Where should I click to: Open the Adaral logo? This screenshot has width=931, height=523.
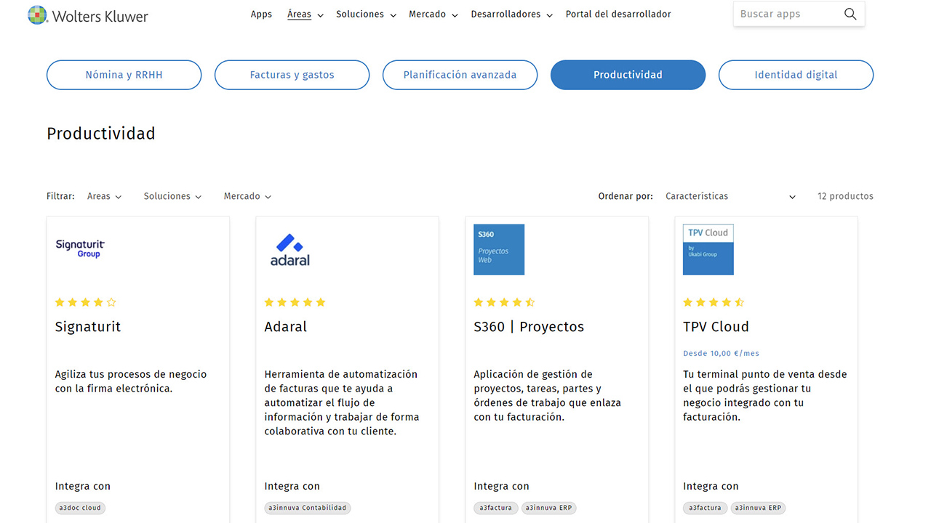[x=290, y=249]
